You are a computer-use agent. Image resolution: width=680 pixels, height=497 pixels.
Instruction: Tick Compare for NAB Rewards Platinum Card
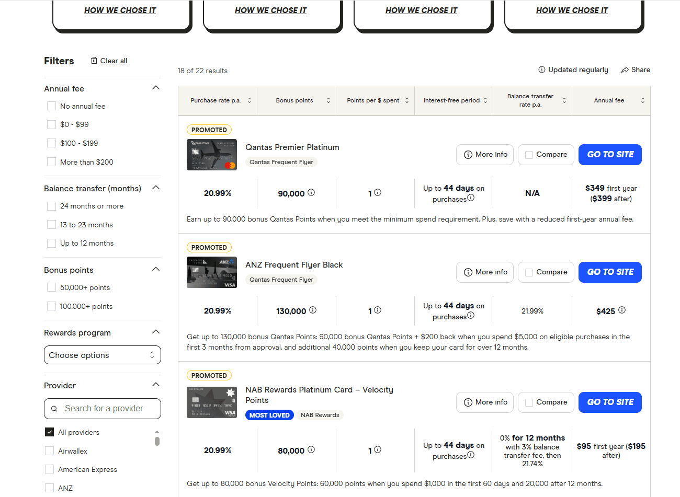(x=529, y=402)
